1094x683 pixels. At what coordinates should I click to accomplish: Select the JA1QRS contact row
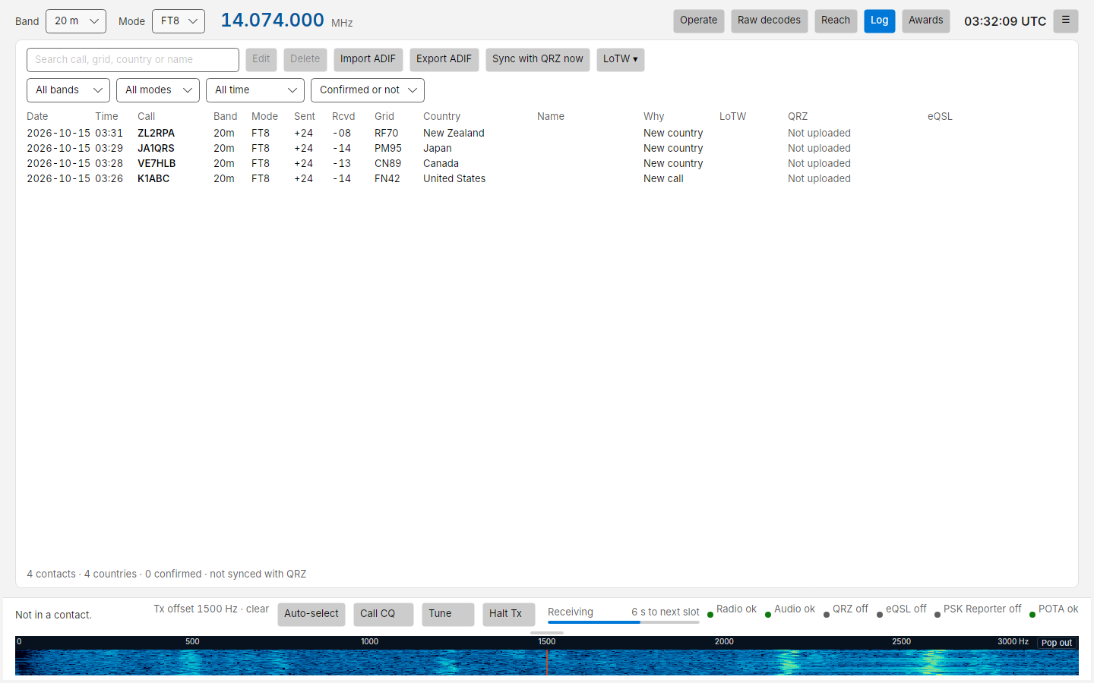point(547,148)
